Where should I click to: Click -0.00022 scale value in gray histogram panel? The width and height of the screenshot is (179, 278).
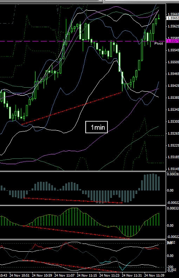pos(173,203)
